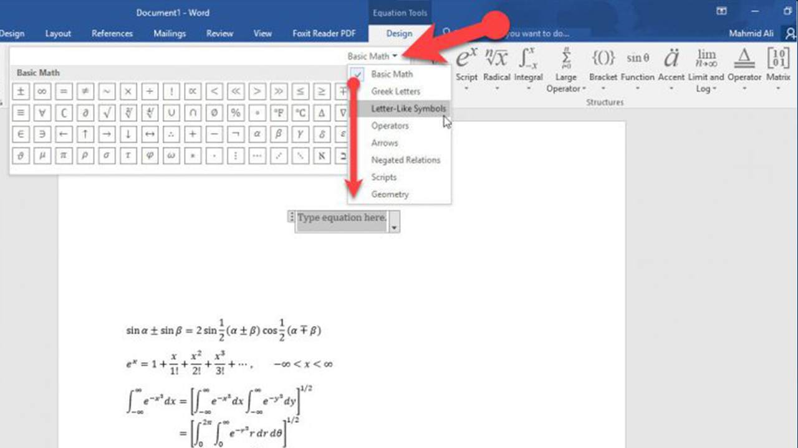Insert the partial differential symbol
Screen dimensions: 798x448
pos(85,113)
